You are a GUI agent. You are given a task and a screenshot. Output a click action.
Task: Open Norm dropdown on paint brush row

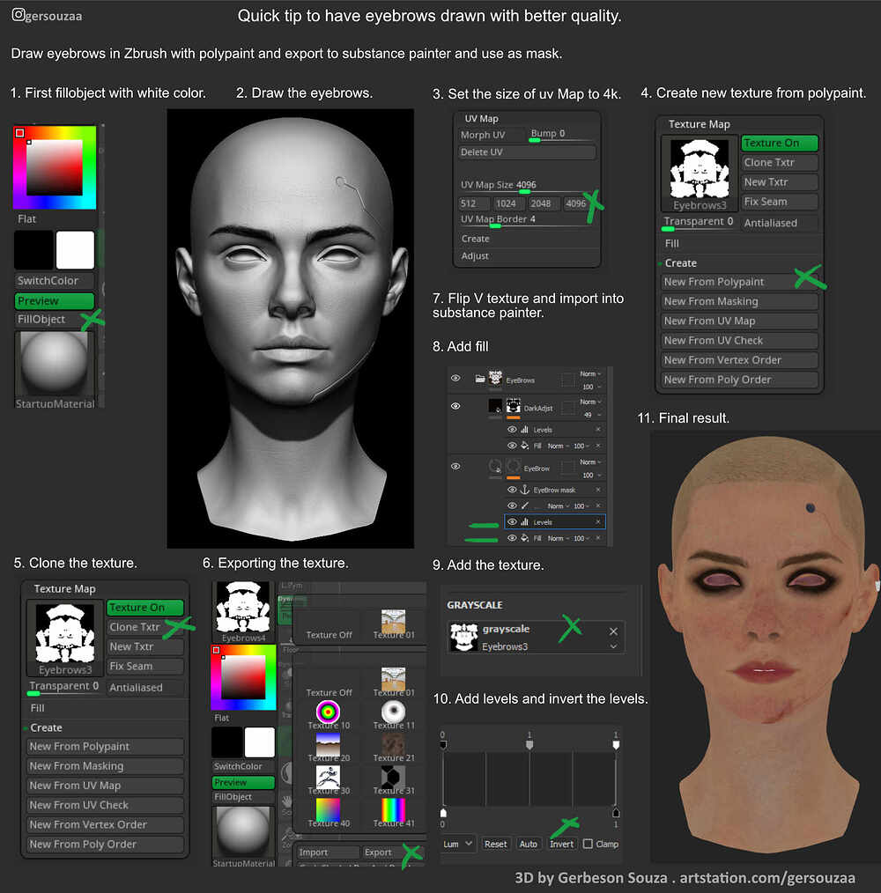point(558,506)
